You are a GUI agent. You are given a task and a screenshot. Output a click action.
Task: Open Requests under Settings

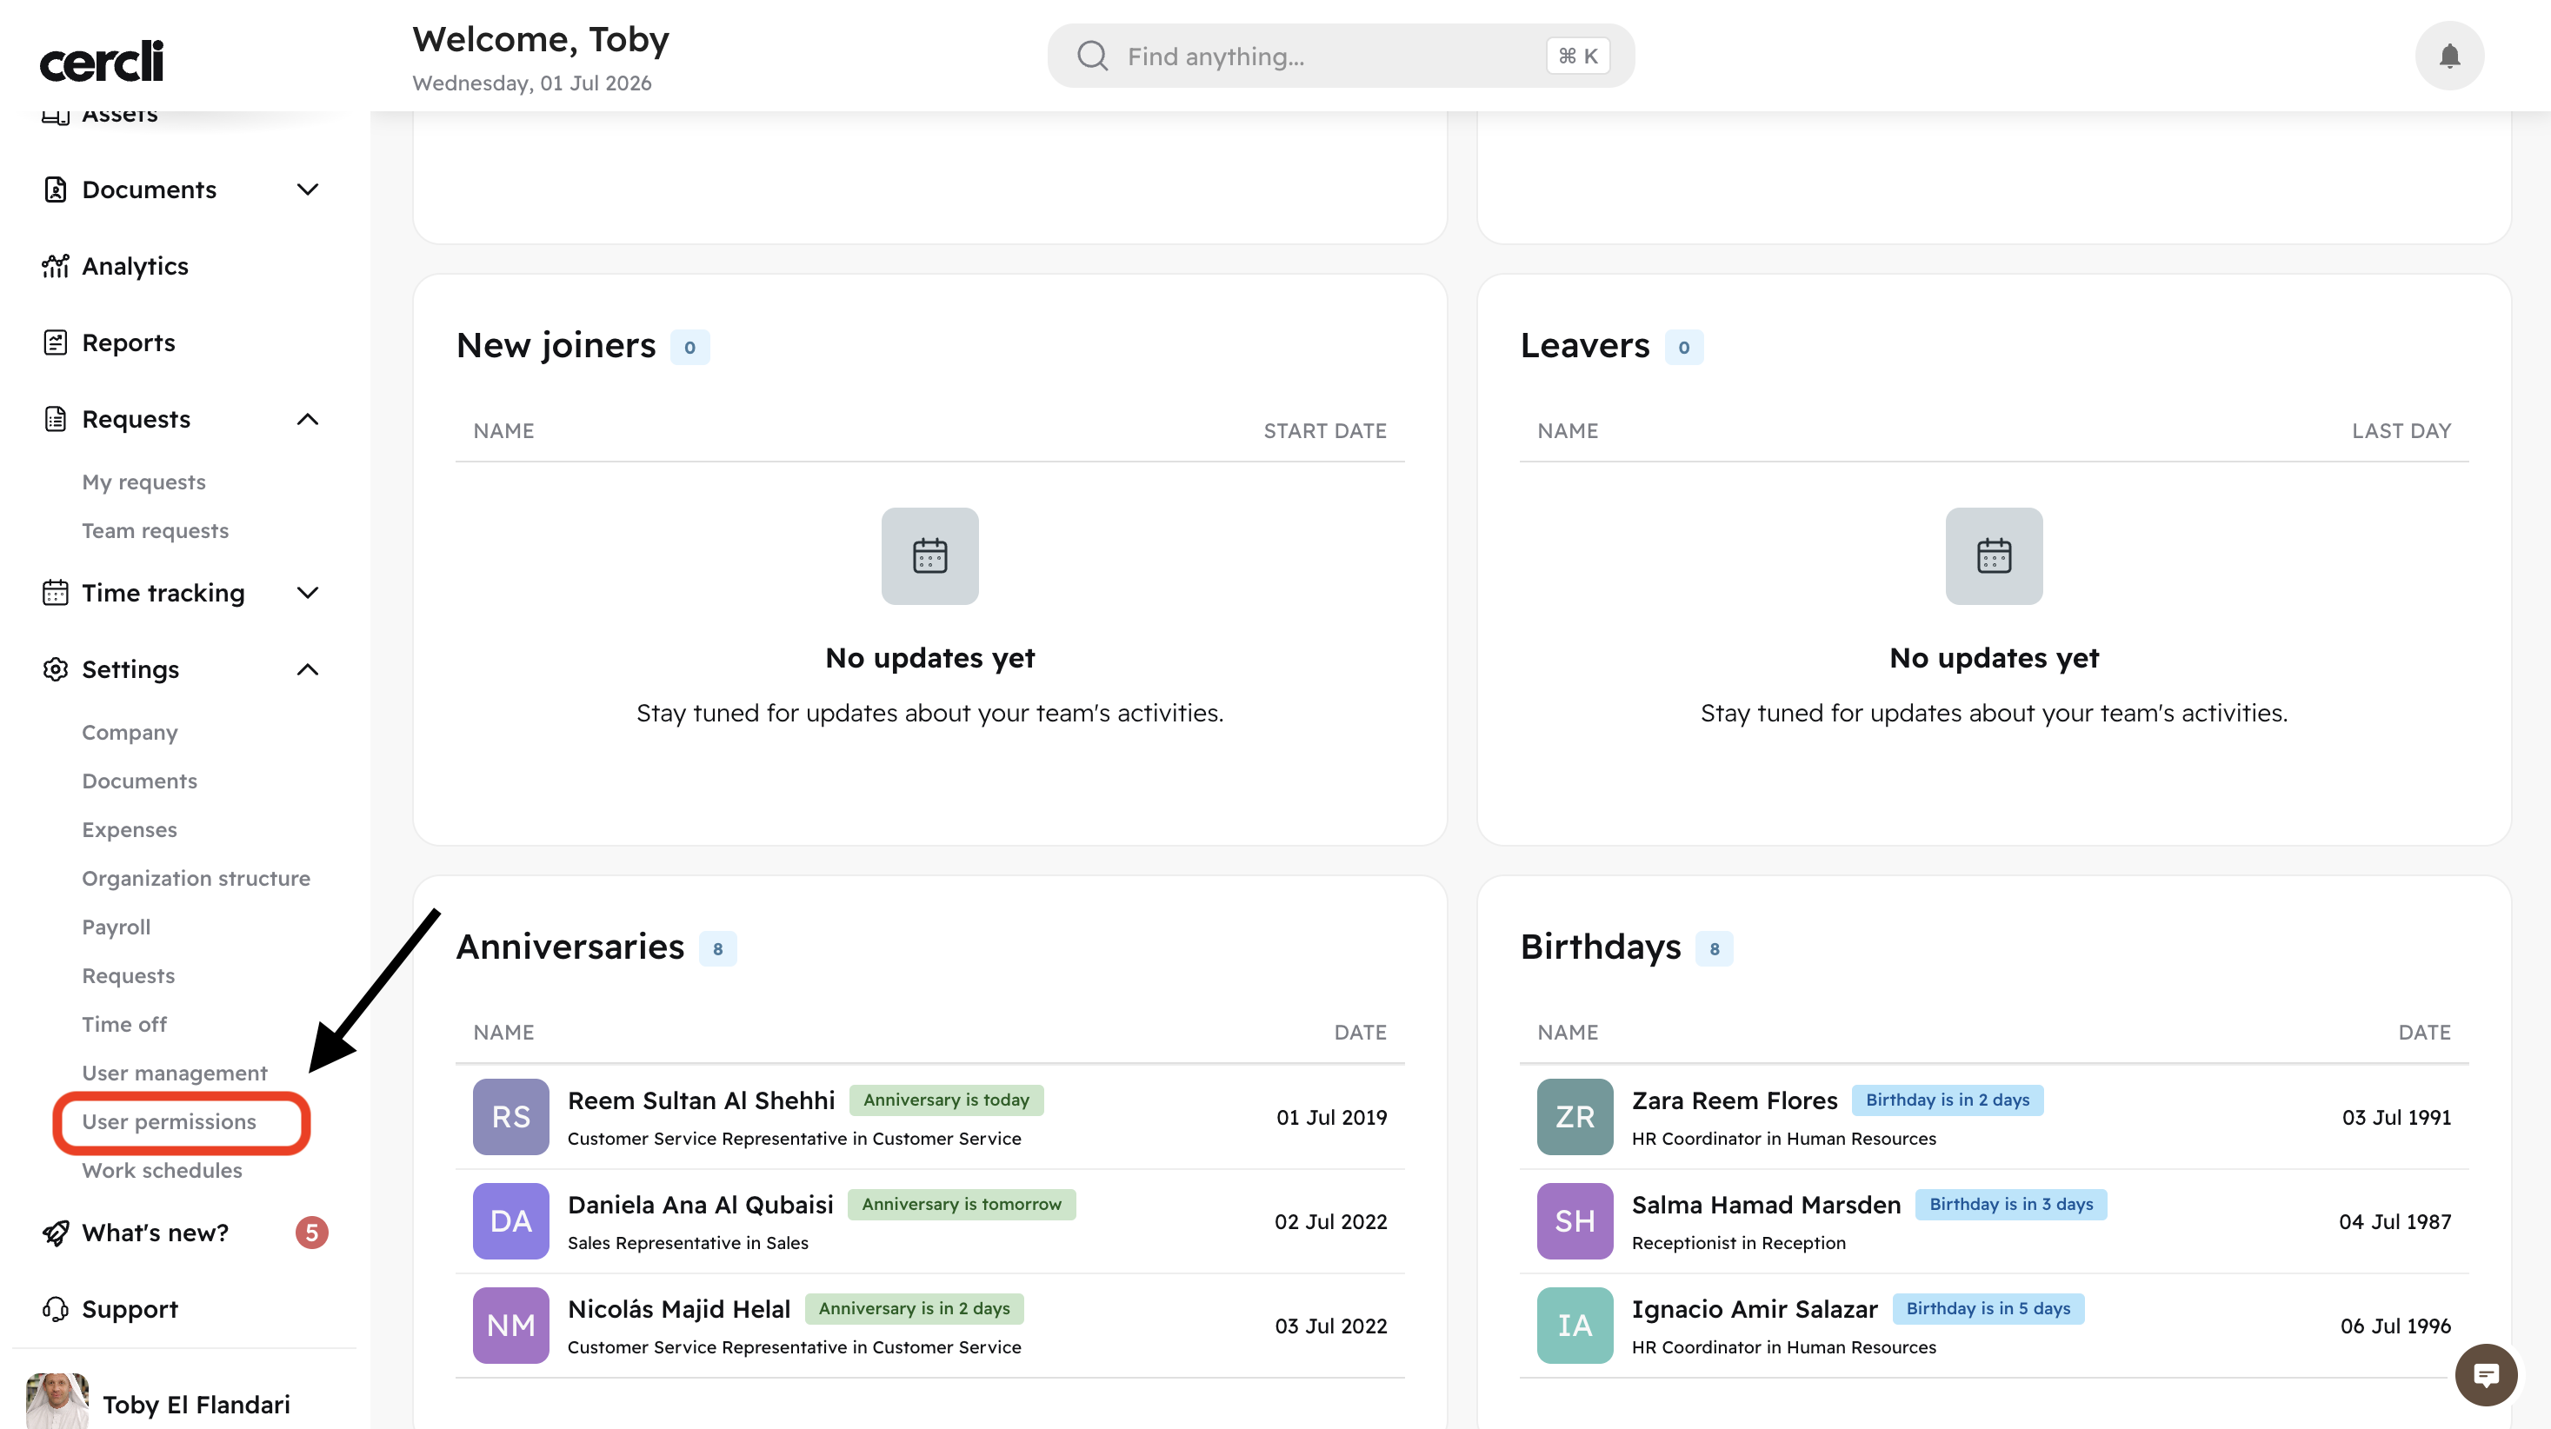129,975
